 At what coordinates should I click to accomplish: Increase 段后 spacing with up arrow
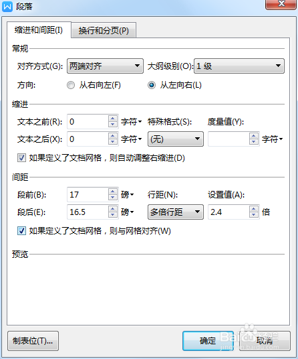113,209
